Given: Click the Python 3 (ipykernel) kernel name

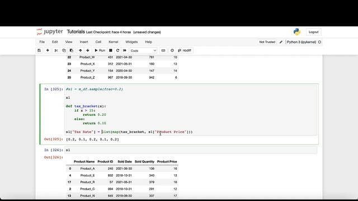Looking at the screenshot, I should 302,42.
